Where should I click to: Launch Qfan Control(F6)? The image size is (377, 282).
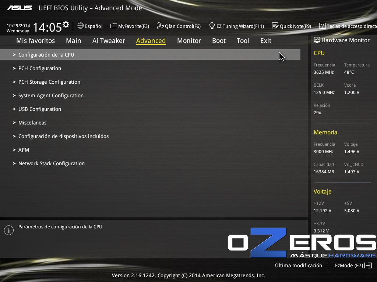point(179,26)
